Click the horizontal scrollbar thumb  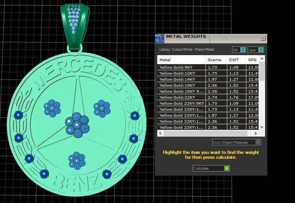206,133
